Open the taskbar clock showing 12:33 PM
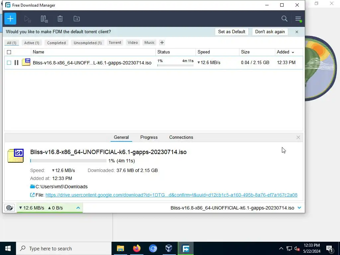The image size is (340, 255). pos(311,248)
